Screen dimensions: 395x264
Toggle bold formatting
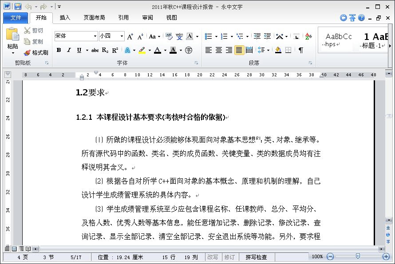(x=59, y=50)
